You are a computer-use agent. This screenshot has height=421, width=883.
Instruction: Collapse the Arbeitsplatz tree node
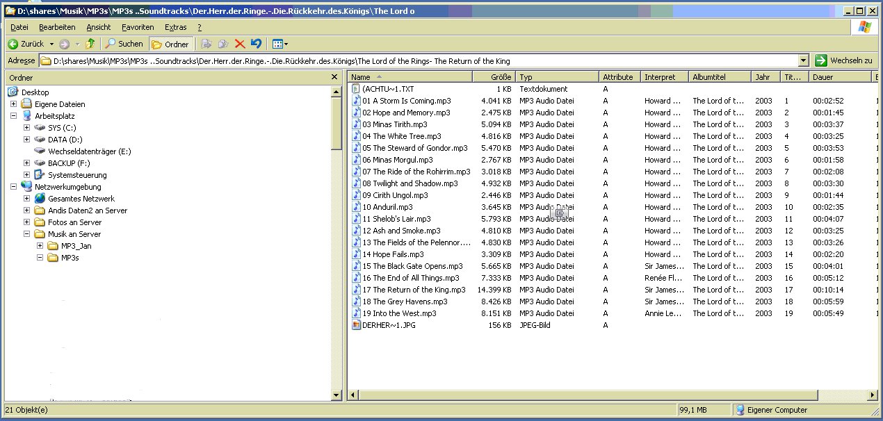[14, 116]
